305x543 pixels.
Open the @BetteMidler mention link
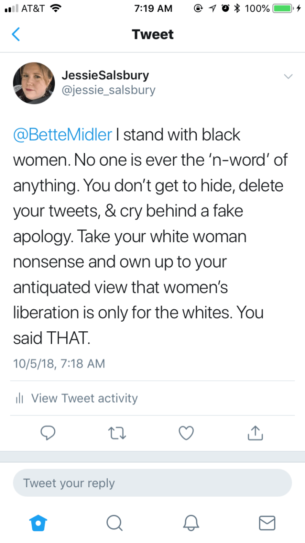63,135
